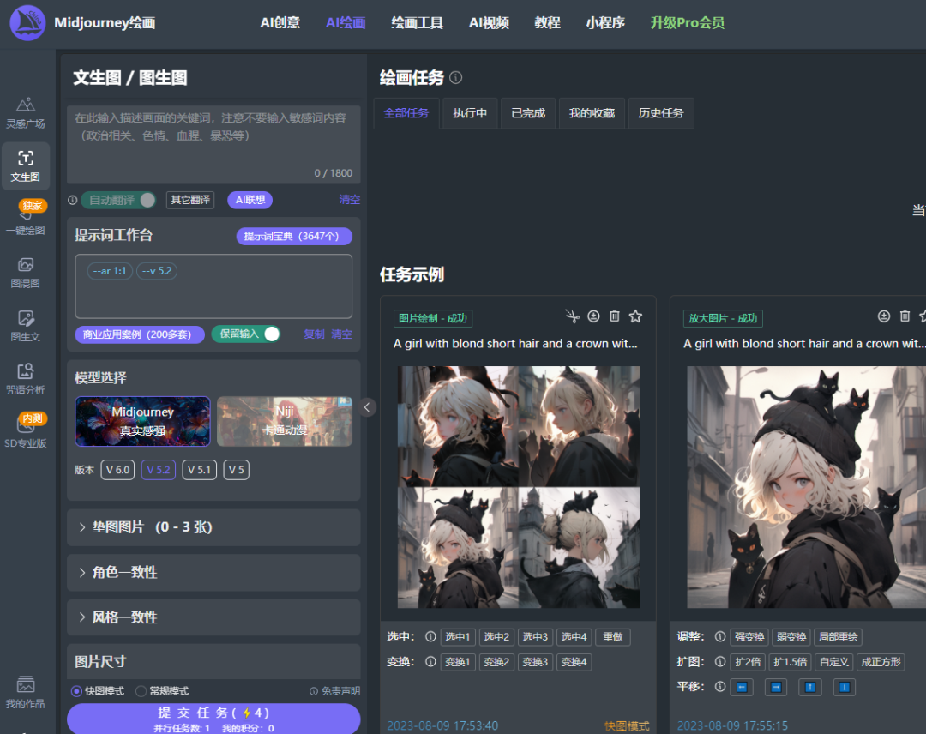Image resolution: width=926 pixels, height=734 pixels.
Task: Click the 升级Pro会员 link
Action: (x=688, y=23)
